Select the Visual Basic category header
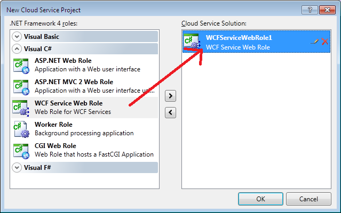Viewport: 341px width, 213px height. point(85,36)
